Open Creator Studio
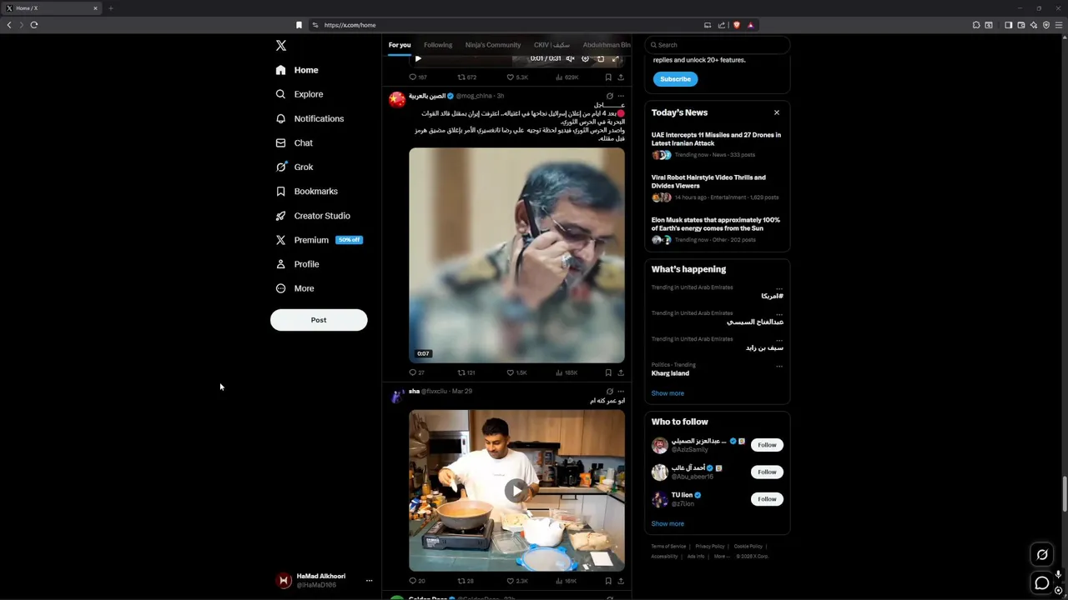Image resolution: width=1068 pixels, height=600 pixels. (x=313, y=215)
